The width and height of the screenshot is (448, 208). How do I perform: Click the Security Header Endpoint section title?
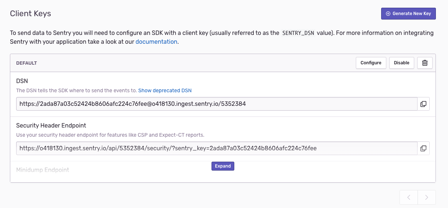pyautogui.click(x=51, y=125)
